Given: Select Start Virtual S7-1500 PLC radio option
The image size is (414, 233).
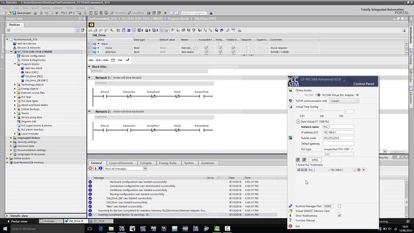Looking at the screenshot, I should tap(298, 122).
